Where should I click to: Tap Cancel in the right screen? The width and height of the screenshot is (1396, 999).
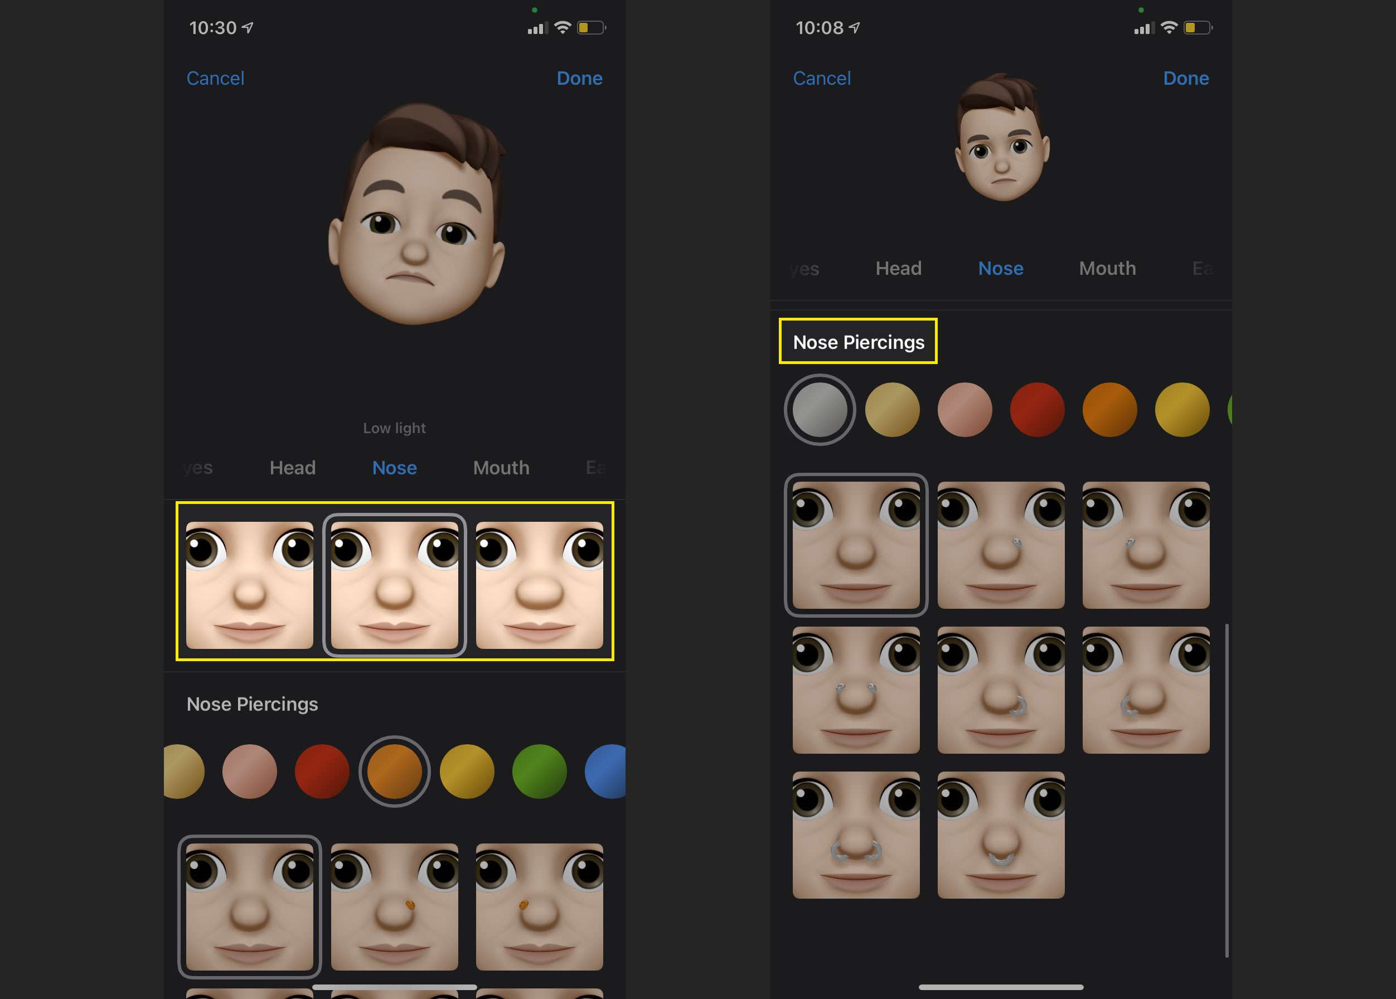821,78
